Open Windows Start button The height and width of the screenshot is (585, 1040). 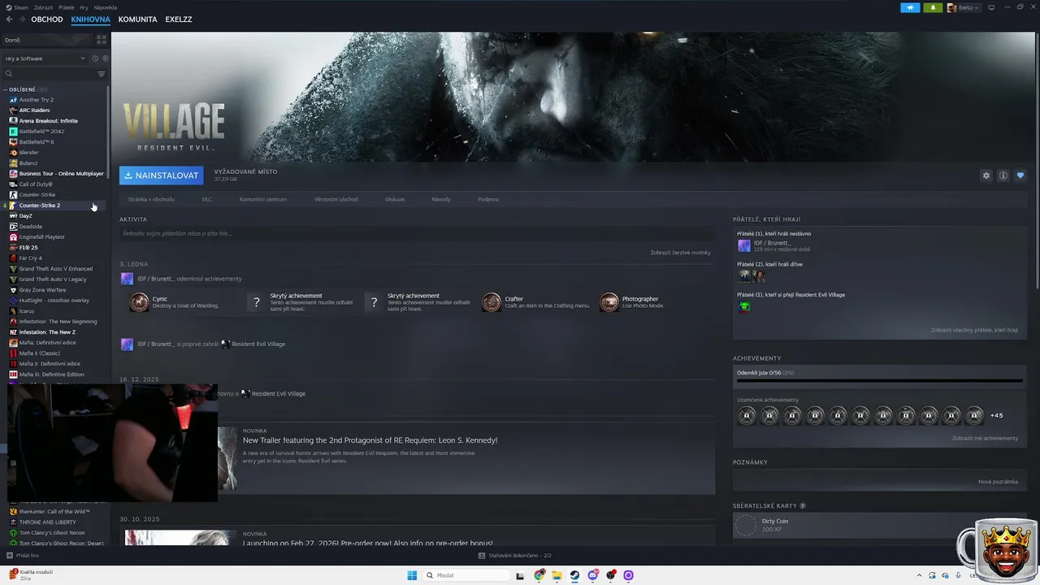pyautogui.click(x=412, y=575)
